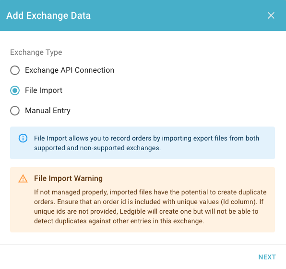This screenshot has width=286, height=269.
Task: Click the warning paragraph about duplicate orders
Action: click(x=150, y=206)
